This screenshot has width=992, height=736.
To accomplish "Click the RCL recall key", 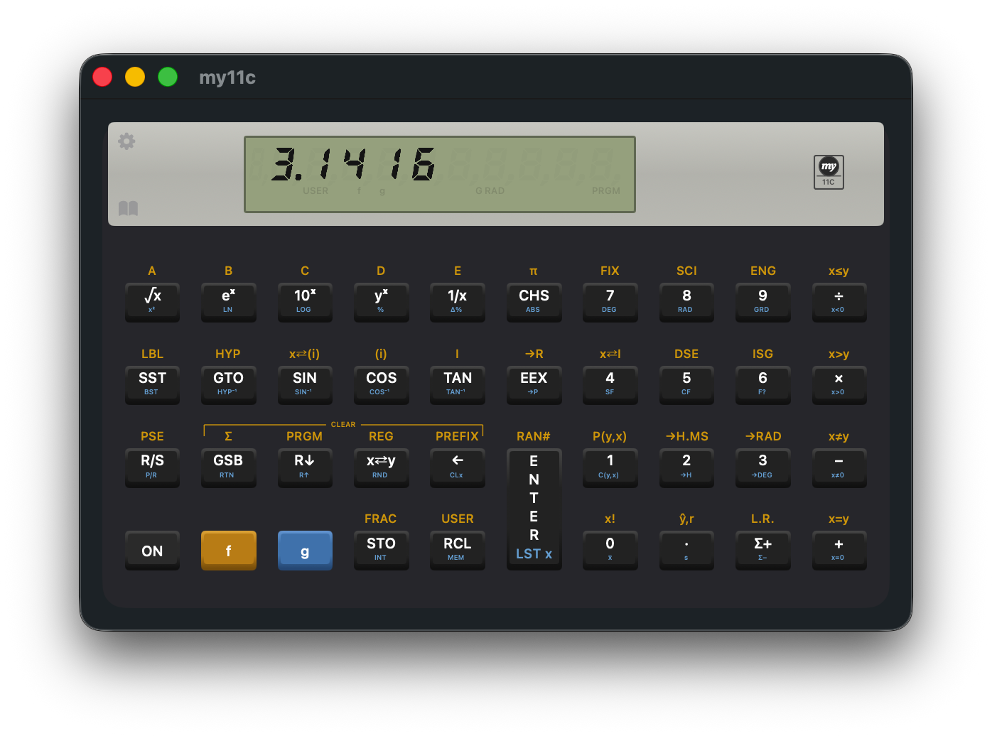I will (458, 550).
